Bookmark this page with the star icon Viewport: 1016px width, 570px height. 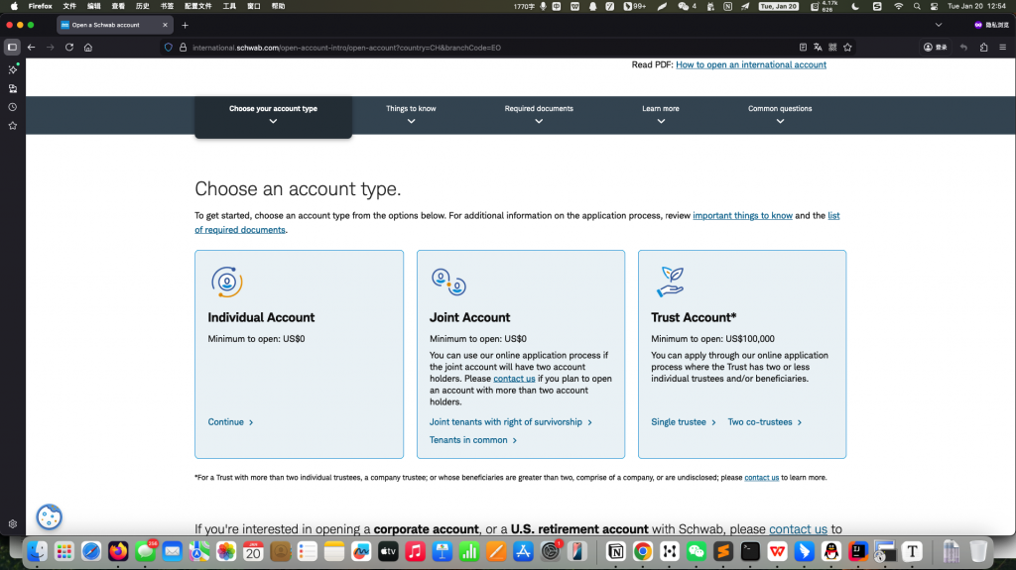847,48
